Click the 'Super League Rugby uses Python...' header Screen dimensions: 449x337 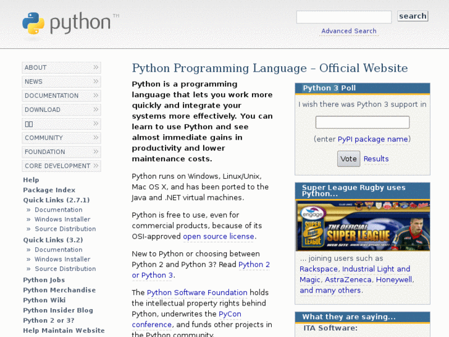point(363,190)
